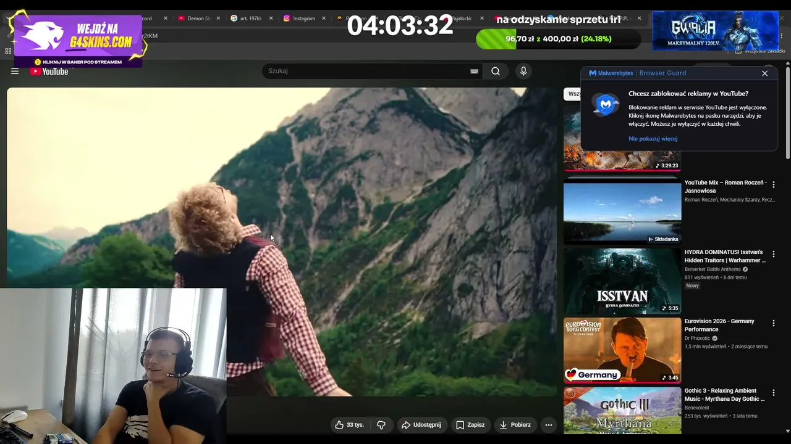791x444 pixels.
Task: Close the Demon Sl... browser tab
Action: pyautogui.click(x=218, y=18)
